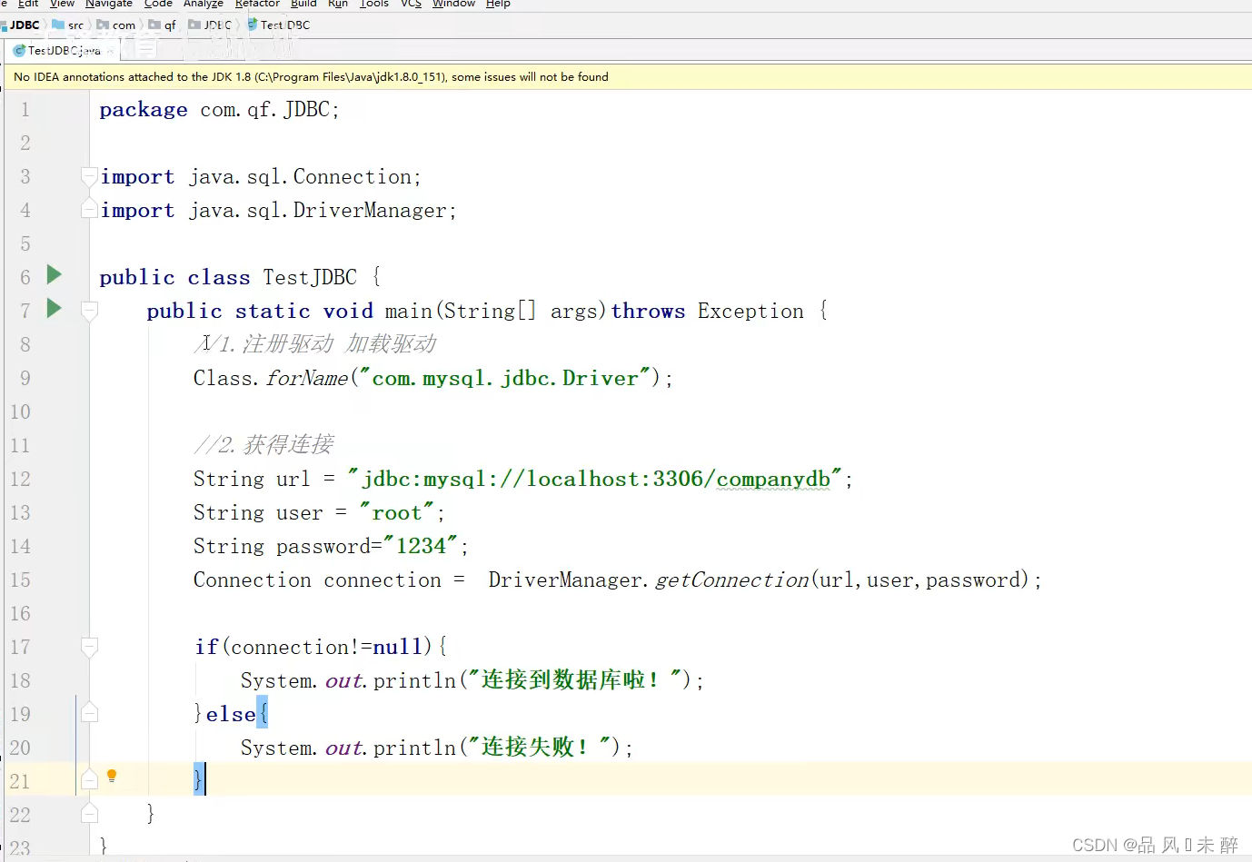Open the Edit menu
This screenshot has height=862, width=1252.
pyautogui.click(x=28, y=4)
